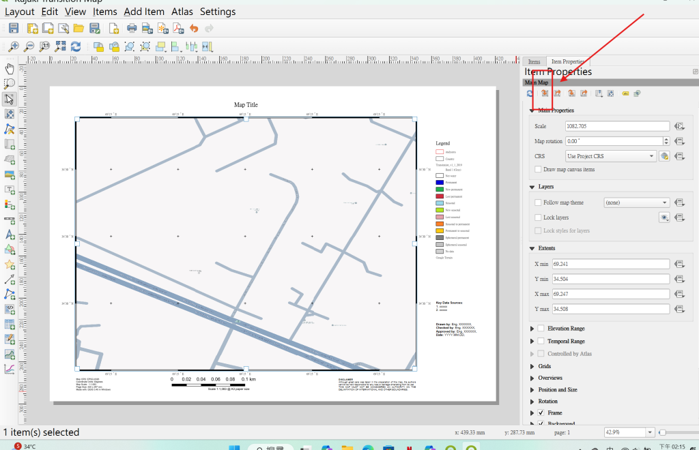Refresh the layout view
This screenshot has width=699, height=450.
click(x=76, y=46)
